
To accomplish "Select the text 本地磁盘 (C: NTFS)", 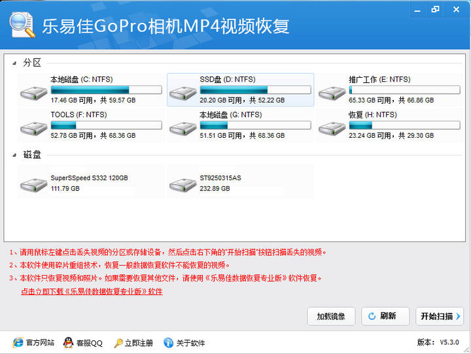I will point(81,80).
